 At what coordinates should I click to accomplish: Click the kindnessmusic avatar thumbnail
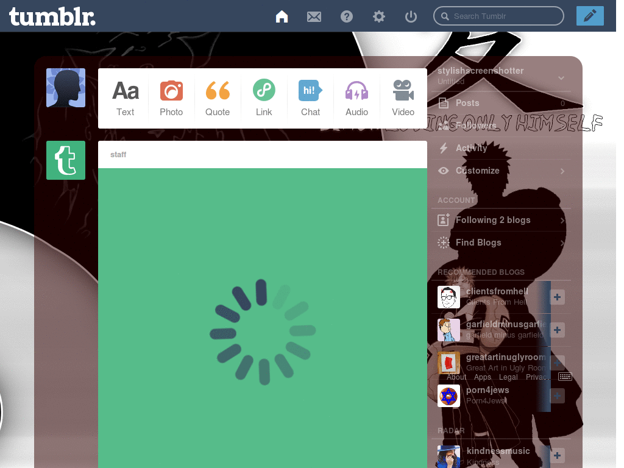[448, 457]
